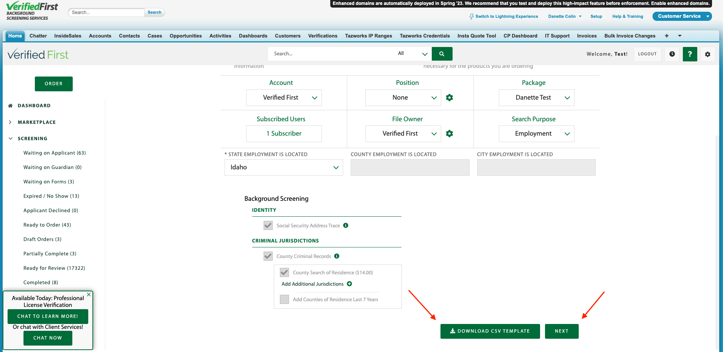The image size is (723, 352).
Task: Click the Verified First logo
Action: pyautogui.click(x=38, y=55)
